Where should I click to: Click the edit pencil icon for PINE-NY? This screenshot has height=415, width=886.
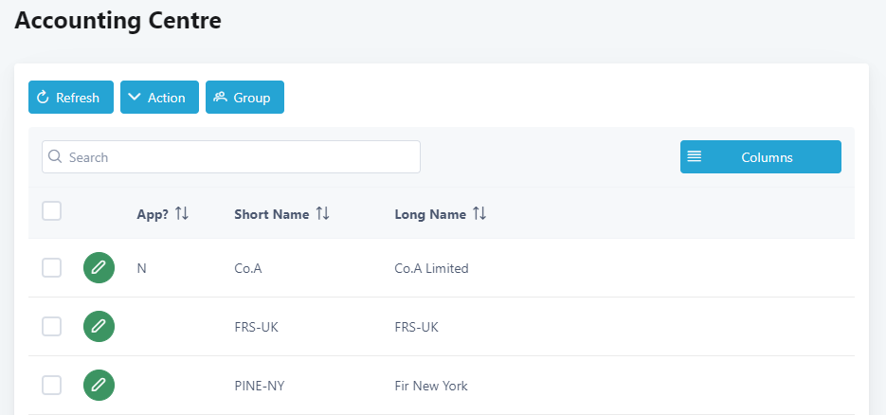click(99, 386)
